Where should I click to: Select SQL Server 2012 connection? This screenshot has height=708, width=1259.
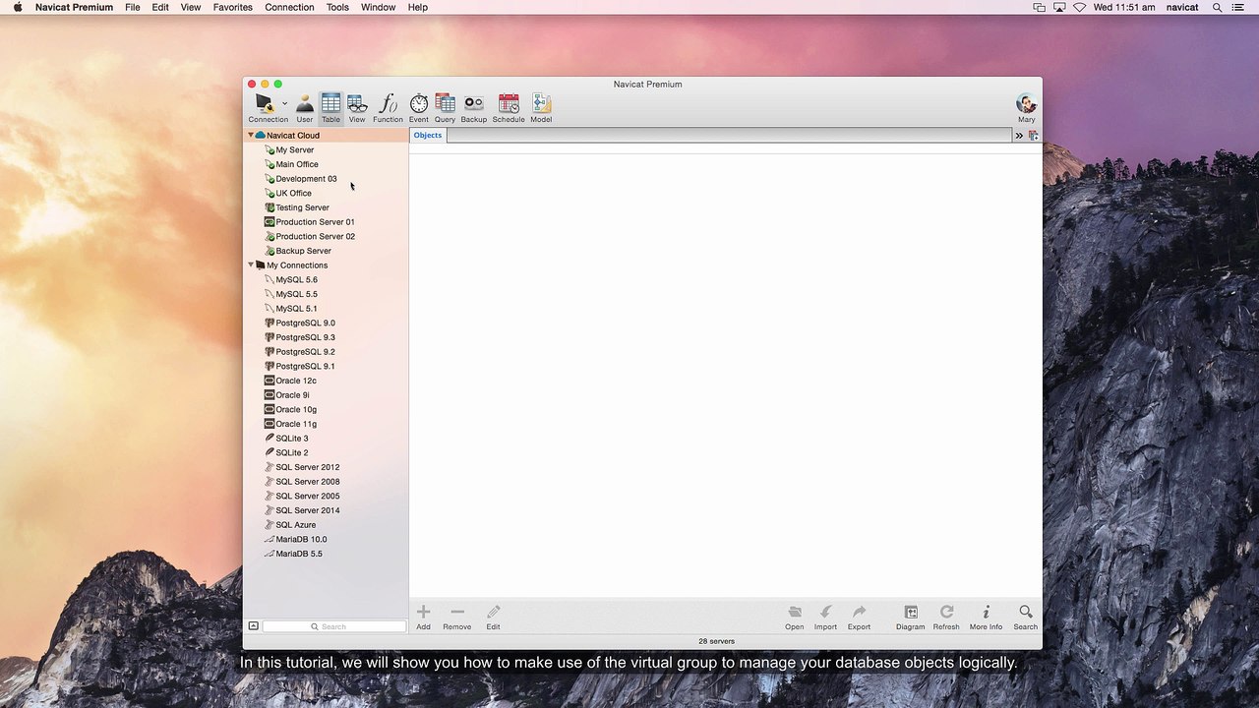(307, 467)
